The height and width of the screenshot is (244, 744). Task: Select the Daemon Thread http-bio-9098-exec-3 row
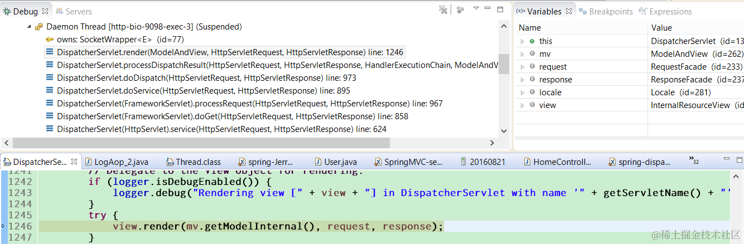138,27
